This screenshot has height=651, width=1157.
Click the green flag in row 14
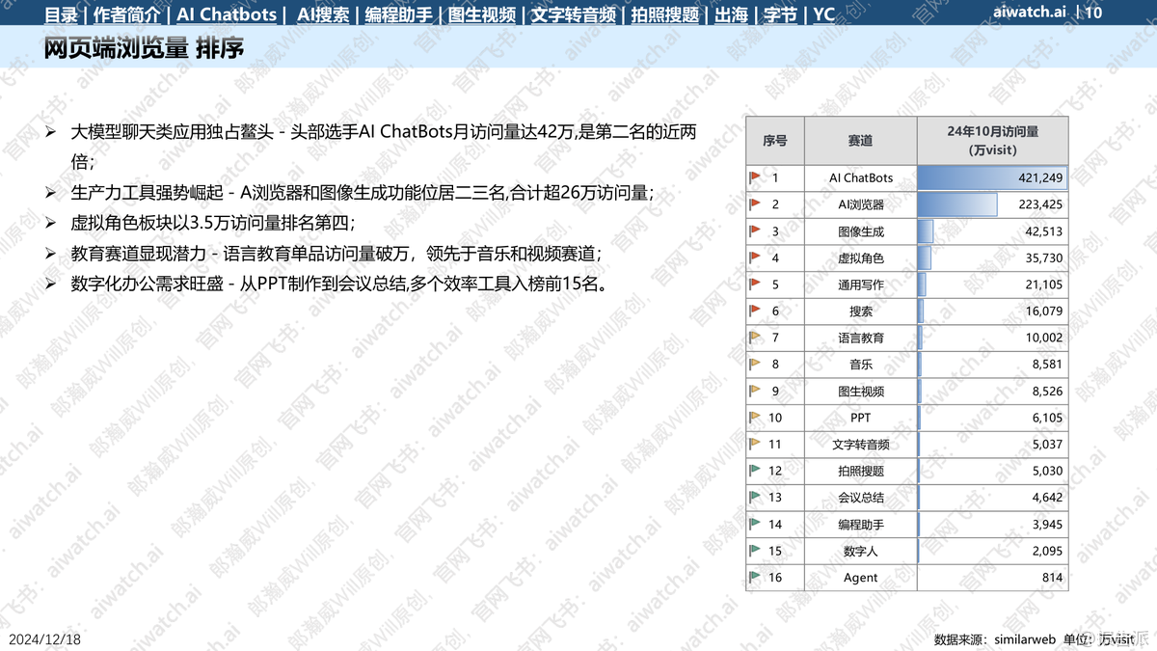tap(755, 525)
